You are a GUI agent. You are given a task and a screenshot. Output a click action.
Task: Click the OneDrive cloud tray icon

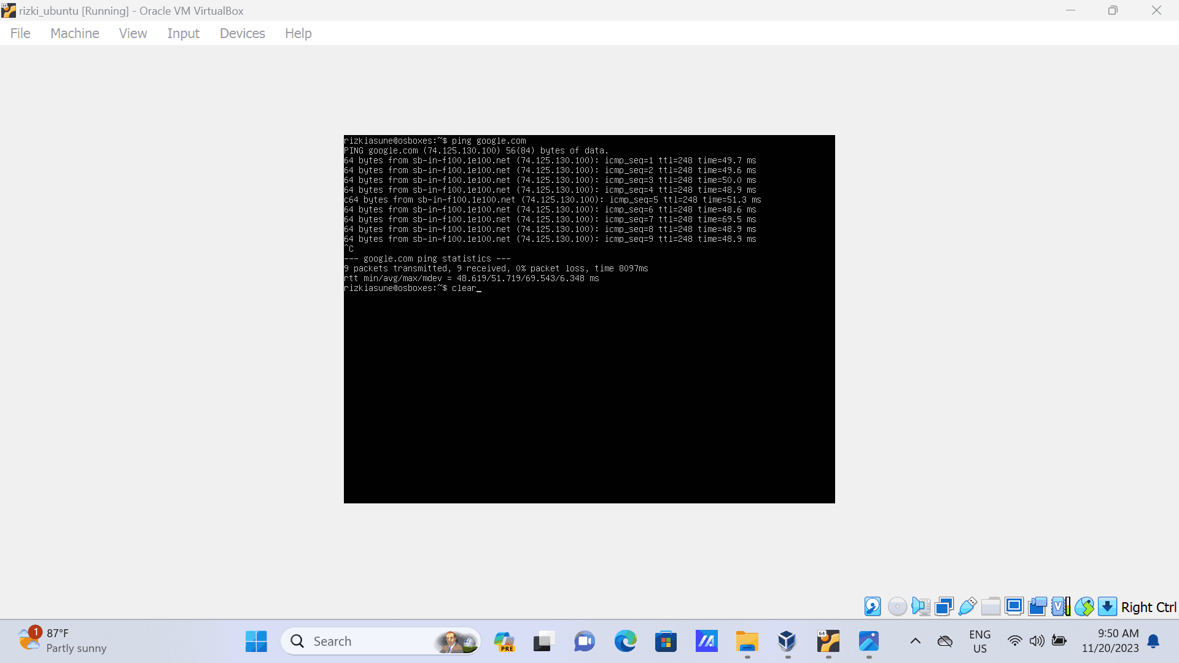945,642
